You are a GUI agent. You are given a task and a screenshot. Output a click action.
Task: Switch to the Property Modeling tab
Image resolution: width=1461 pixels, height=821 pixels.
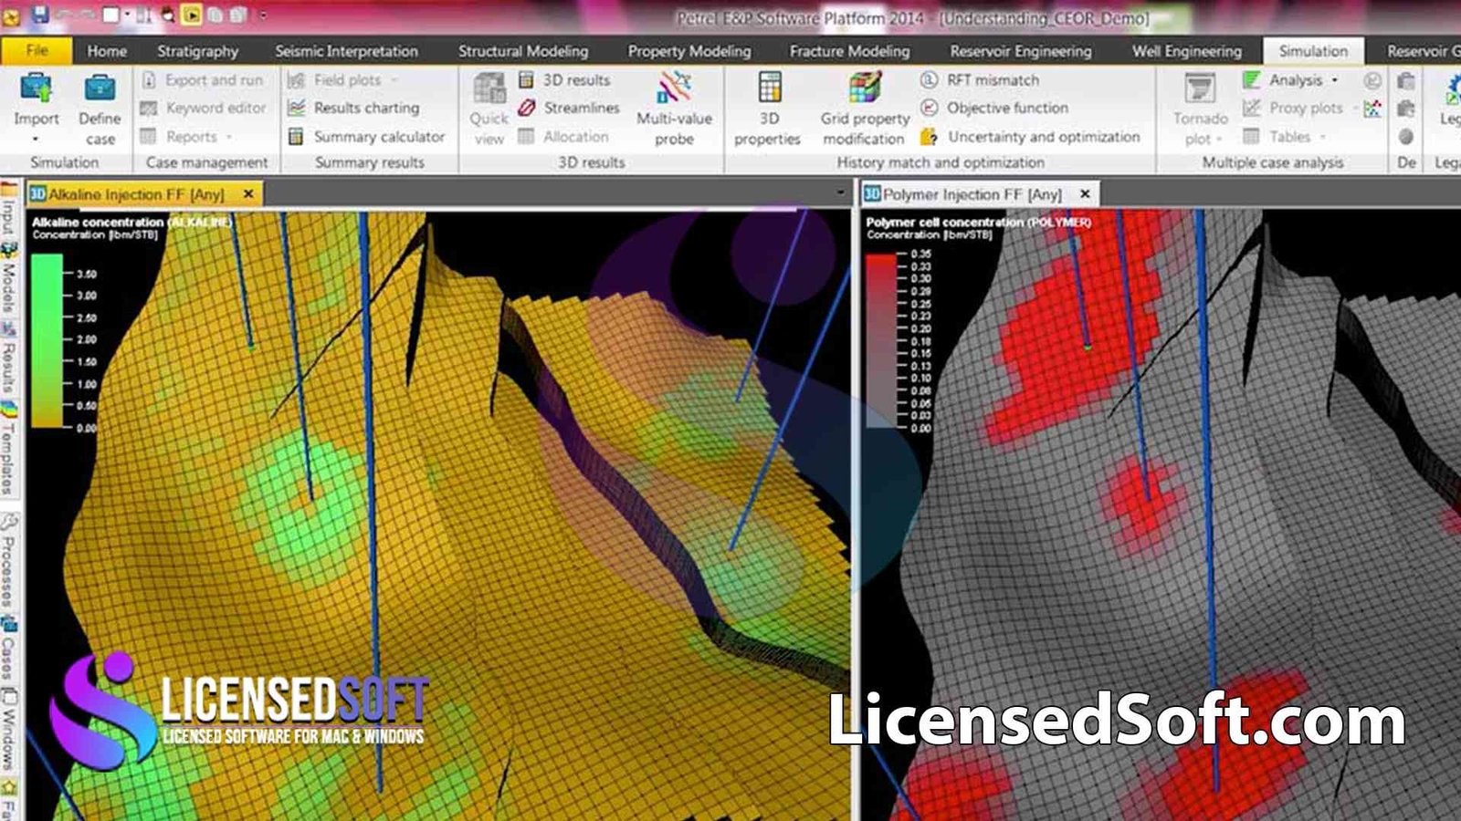pos(689,51)
